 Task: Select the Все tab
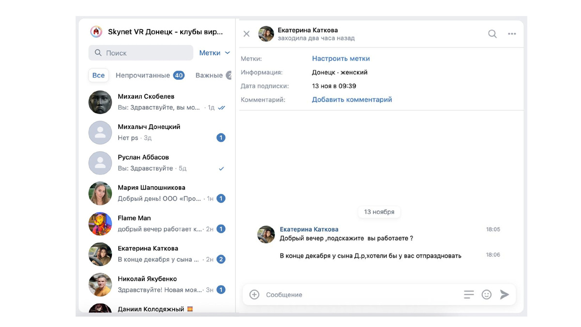coord(98,75)
